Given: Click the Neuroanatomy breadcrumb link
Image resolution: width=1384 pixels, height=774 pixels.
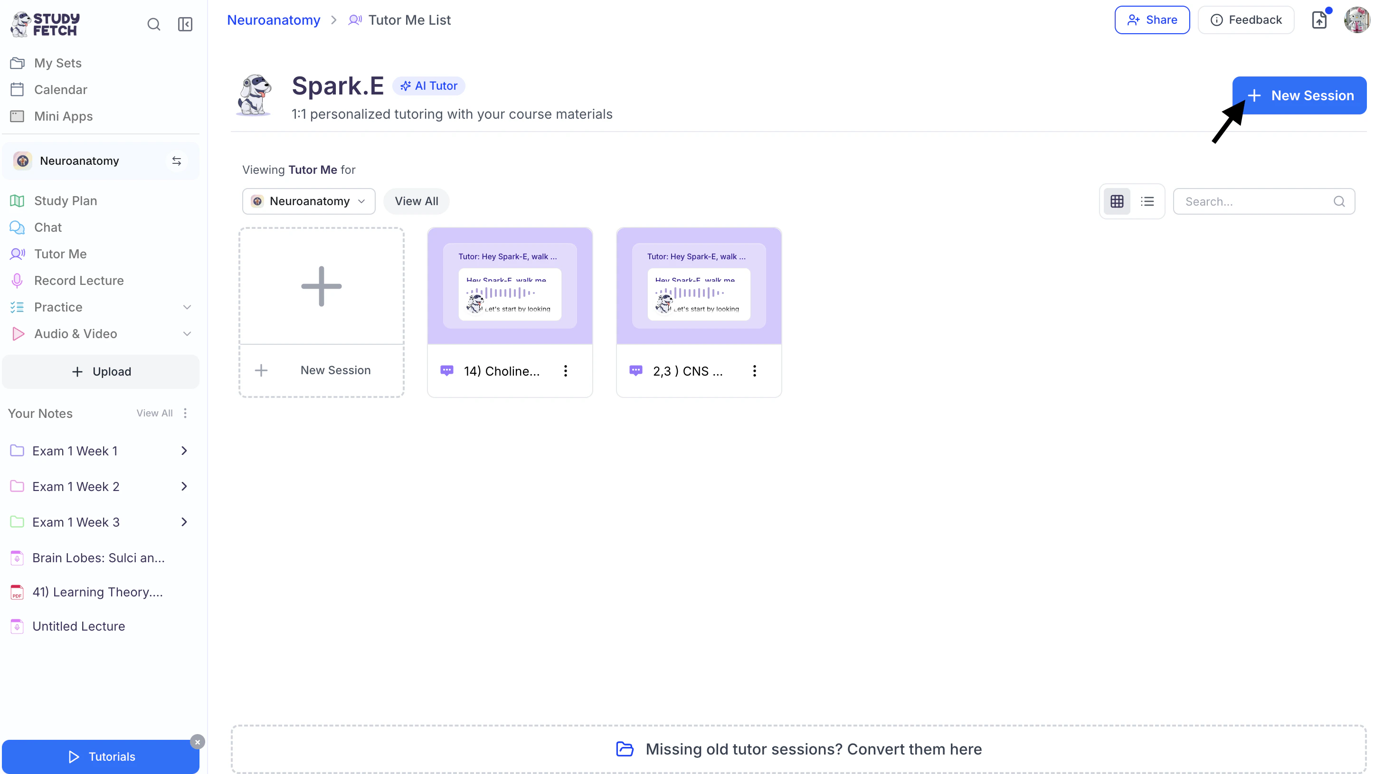Looking at the screenshot, I should coord(273,20).
